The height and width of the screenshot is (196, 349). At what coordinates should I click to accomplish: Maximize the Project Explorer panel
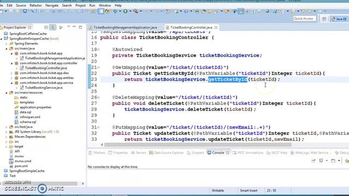(x=80, y=27)
